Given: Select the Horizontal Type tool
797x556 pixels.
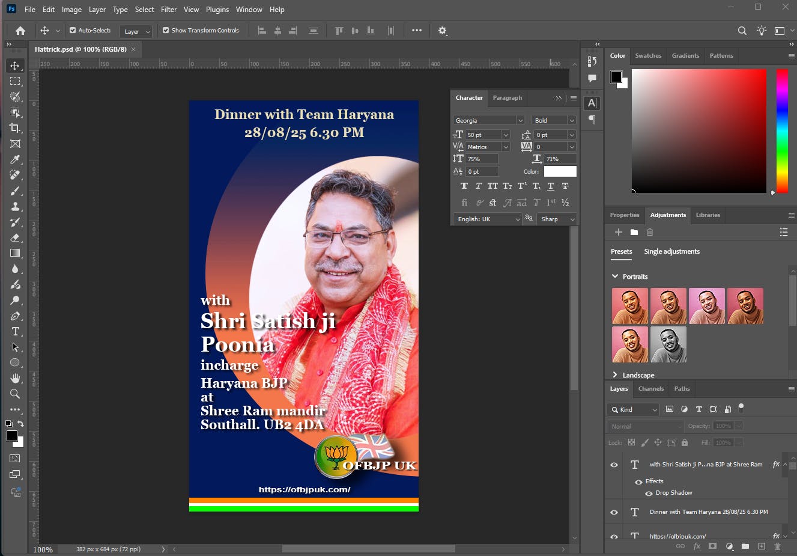Looking at the screenshot, I should click(15, 332).
